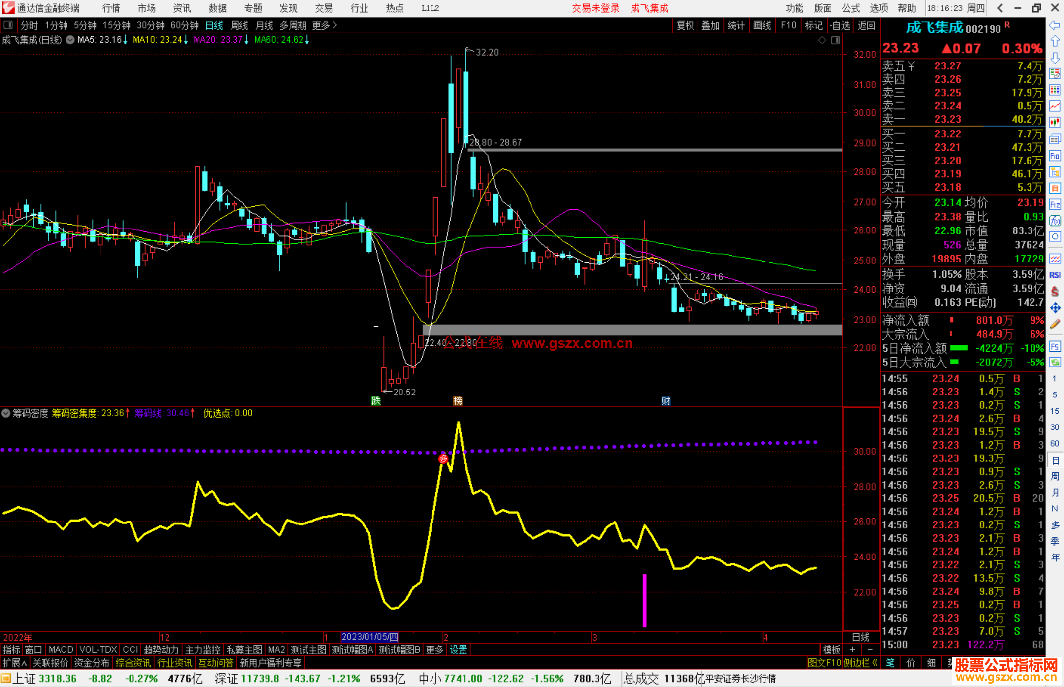Toggle sidebar with 侧边栏 《 button
This screenshot has width=1064, height=687.
861,663
